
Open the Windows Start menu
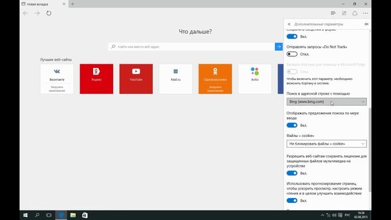(26, 215)
